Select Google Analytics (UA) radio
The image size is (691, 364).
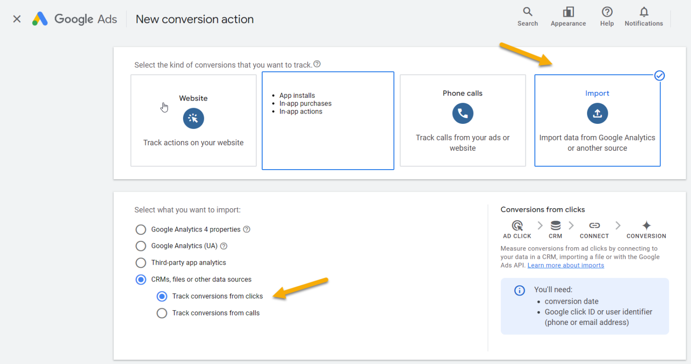click(141, 246)
